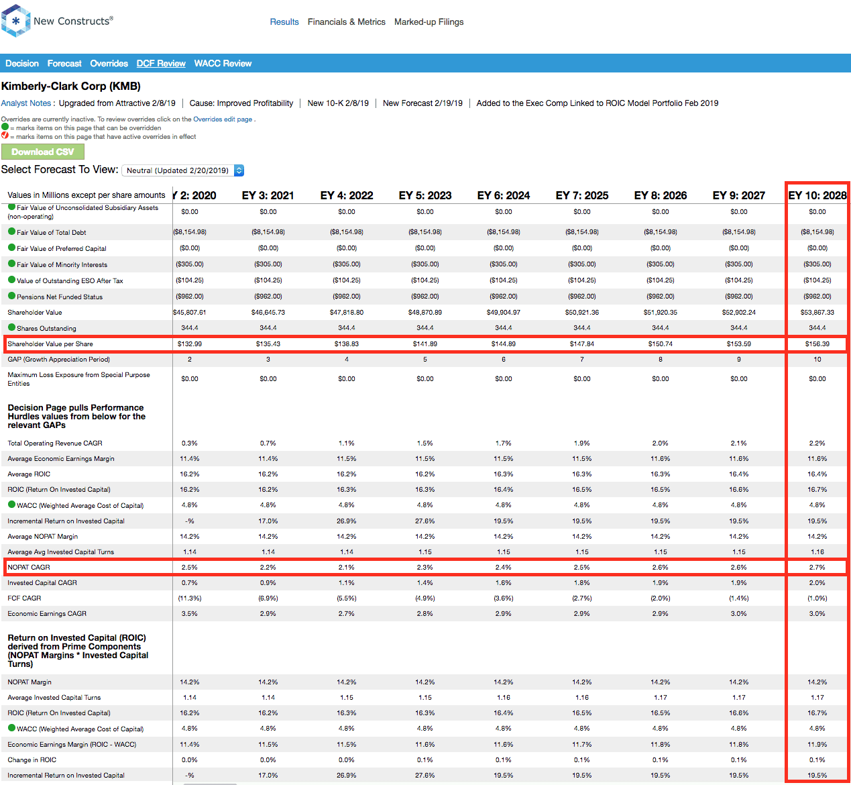Click the EY 9: 2027 column header

point(739,195)
